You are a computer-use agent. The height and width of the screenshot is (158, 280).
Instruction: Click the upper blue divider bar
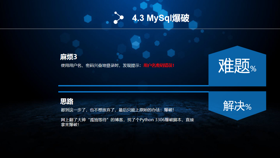tap(133, 86)
